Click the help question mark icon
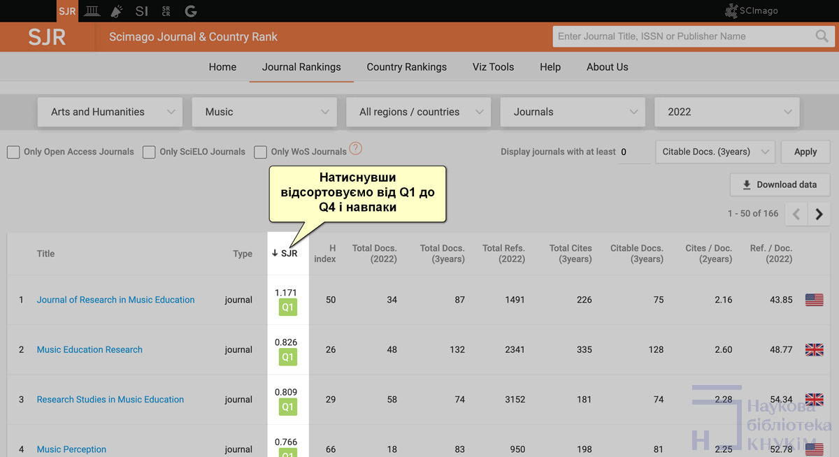839x457 pixels. [356, 148]
